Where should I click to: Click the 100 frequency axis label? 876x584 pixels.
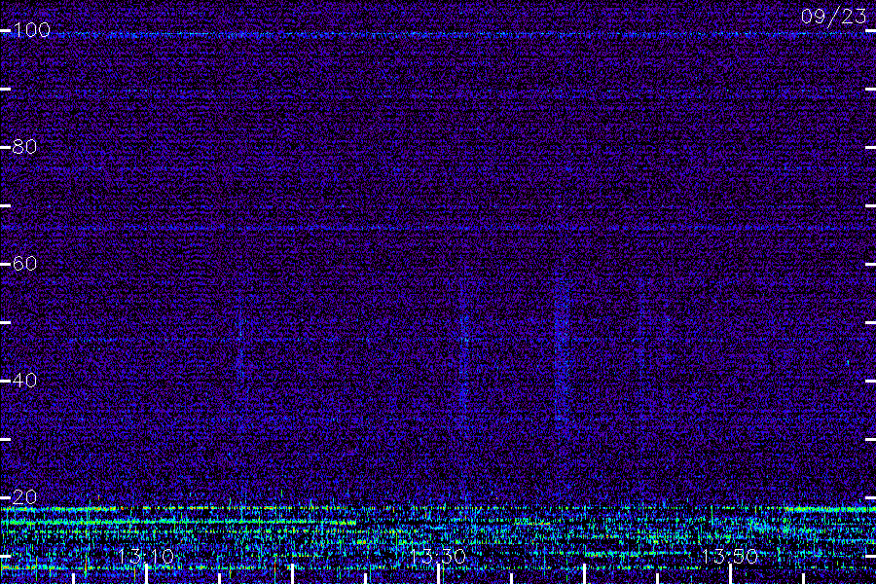coord(31,29)
